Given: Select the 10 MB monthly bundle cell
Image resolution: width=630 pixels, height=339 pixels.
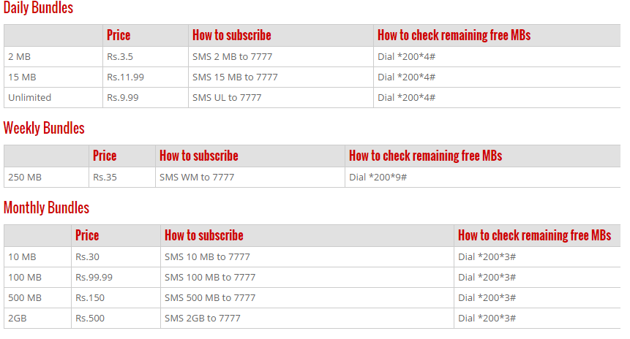Looking at the screenshot, I should pyautogui.click(x=38, y=256).
